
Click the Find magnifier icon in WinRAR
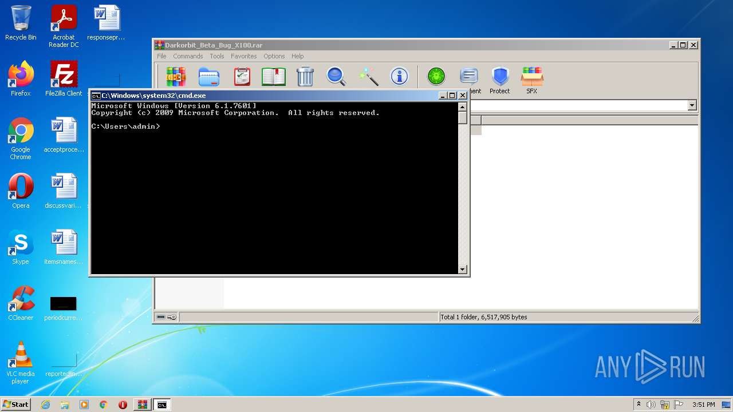coord(336,76)
